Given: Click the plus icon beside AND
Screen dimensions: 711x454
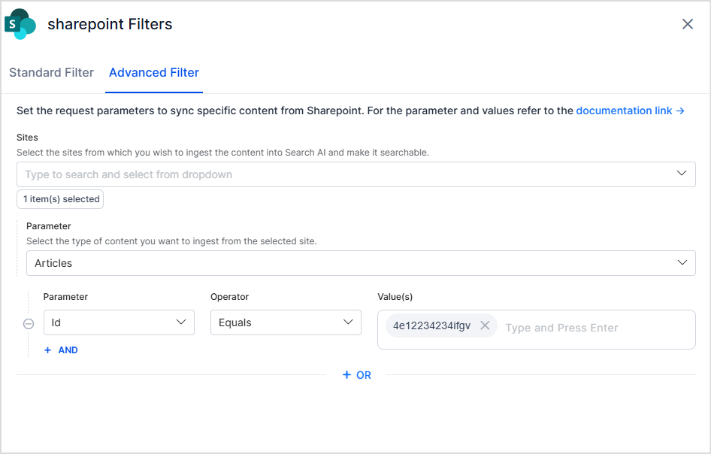Looking at the screenshot, I should click(x=47, y=350).
